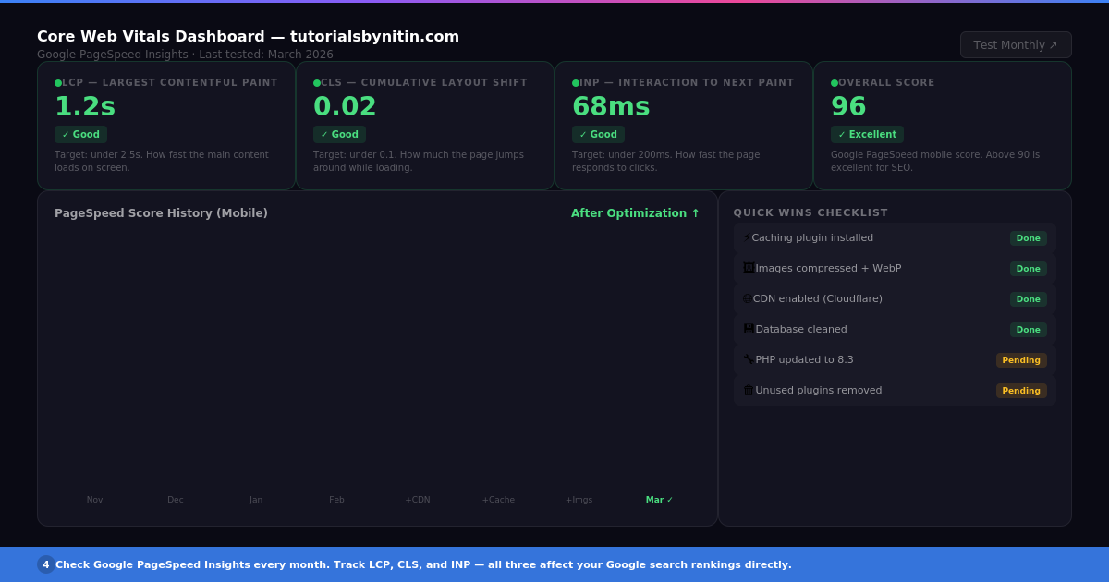Click the 'Mar ✓' label on chart axis

(660, 500)
